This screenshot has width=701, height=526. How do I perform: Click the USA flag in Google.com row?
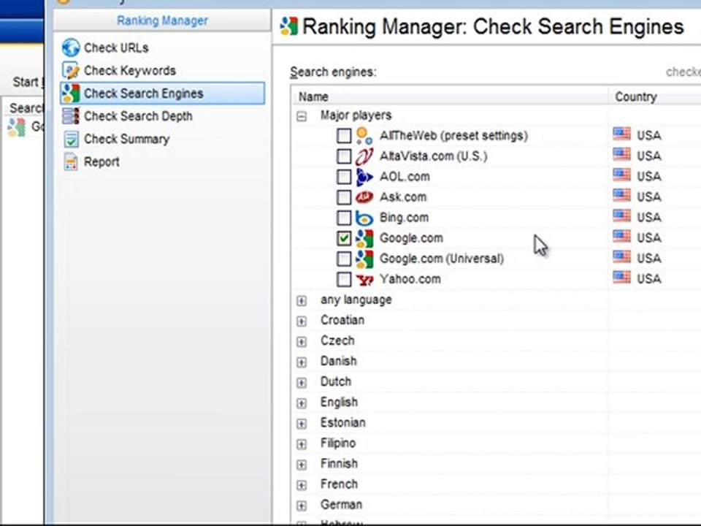coord(621,237)
